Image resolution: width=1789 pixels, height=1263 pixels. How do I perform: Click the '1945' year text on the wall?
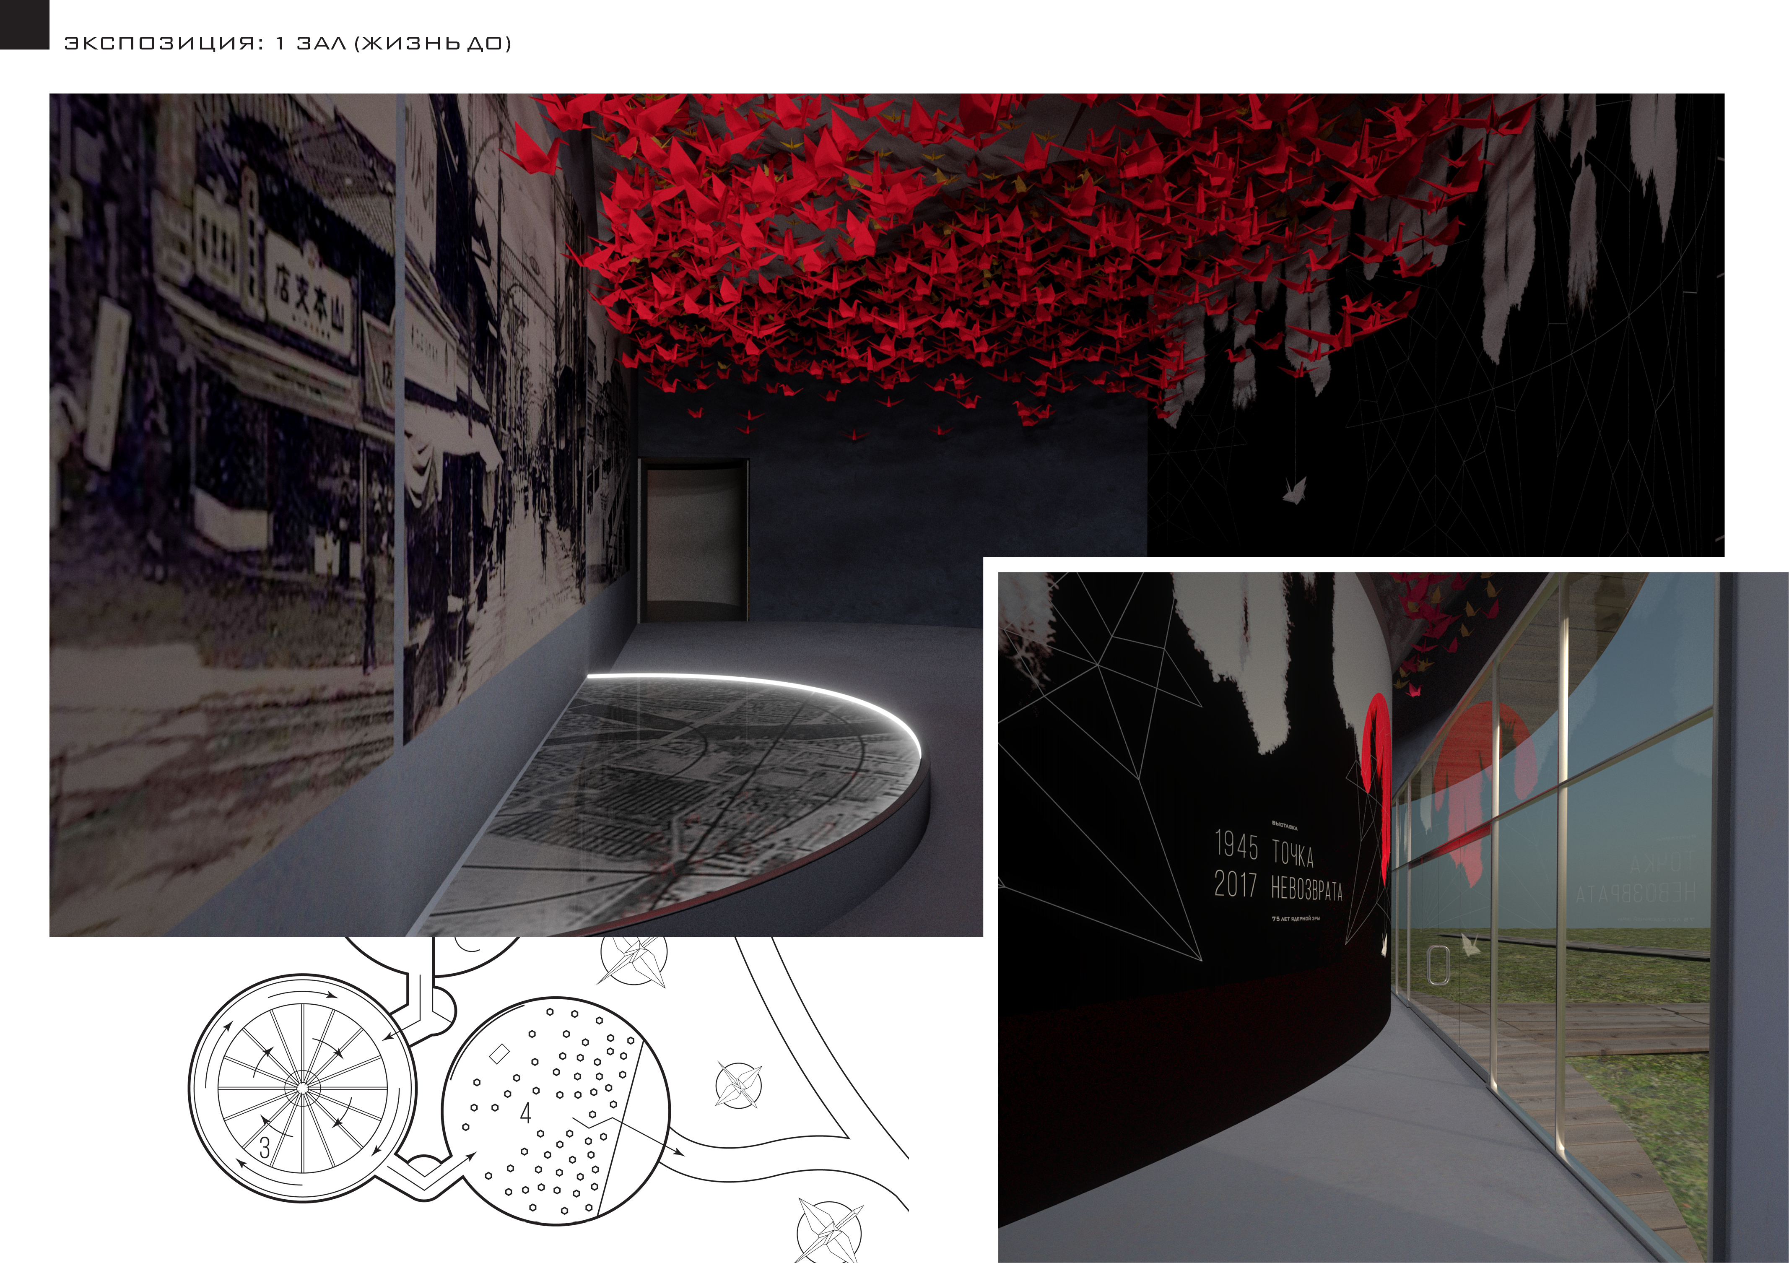coord(1236,845)
